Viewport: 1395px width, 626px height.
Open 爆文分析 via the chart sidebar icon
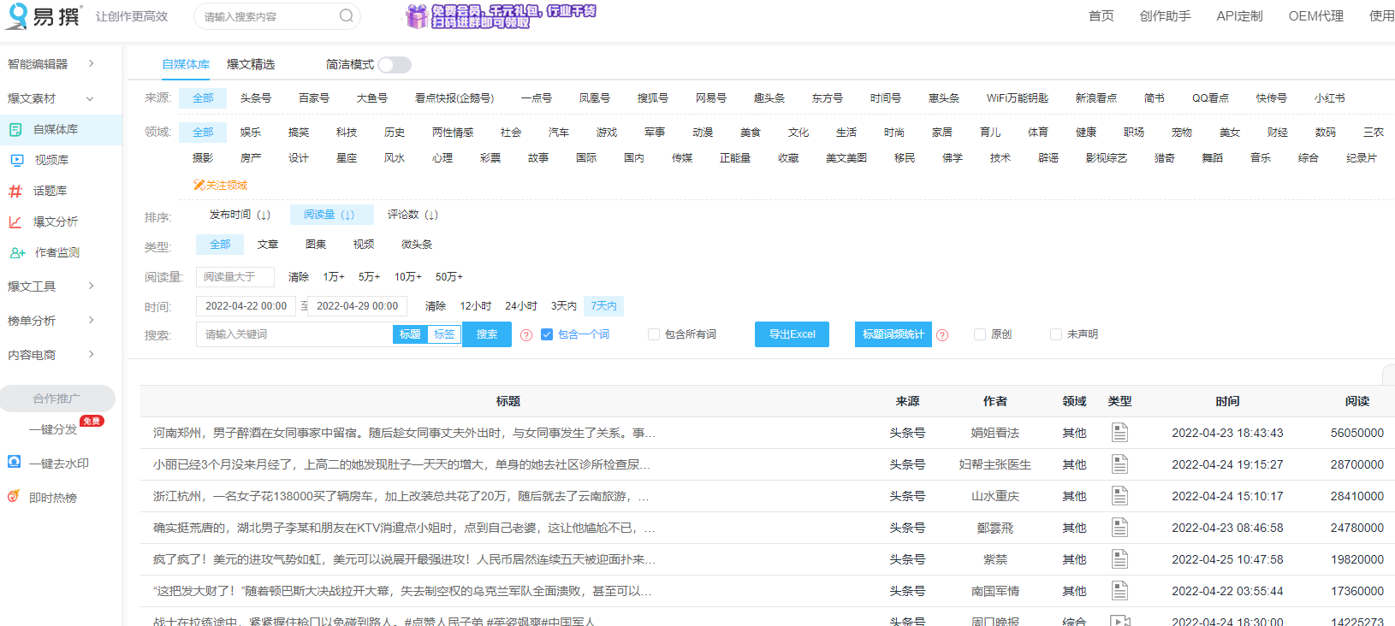coord(15,221)
